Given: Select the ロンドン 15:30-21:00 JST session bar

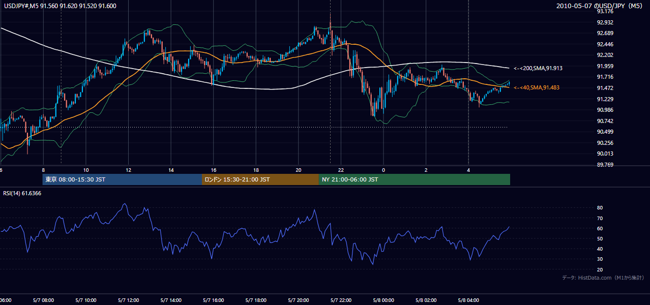Looking at the screenshot, I should click(260, 179).
